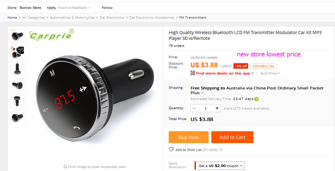The width and height of the screenshot is (335, 171).
Task: Click the delivery time help question icon
Action: tap(256, 99)
